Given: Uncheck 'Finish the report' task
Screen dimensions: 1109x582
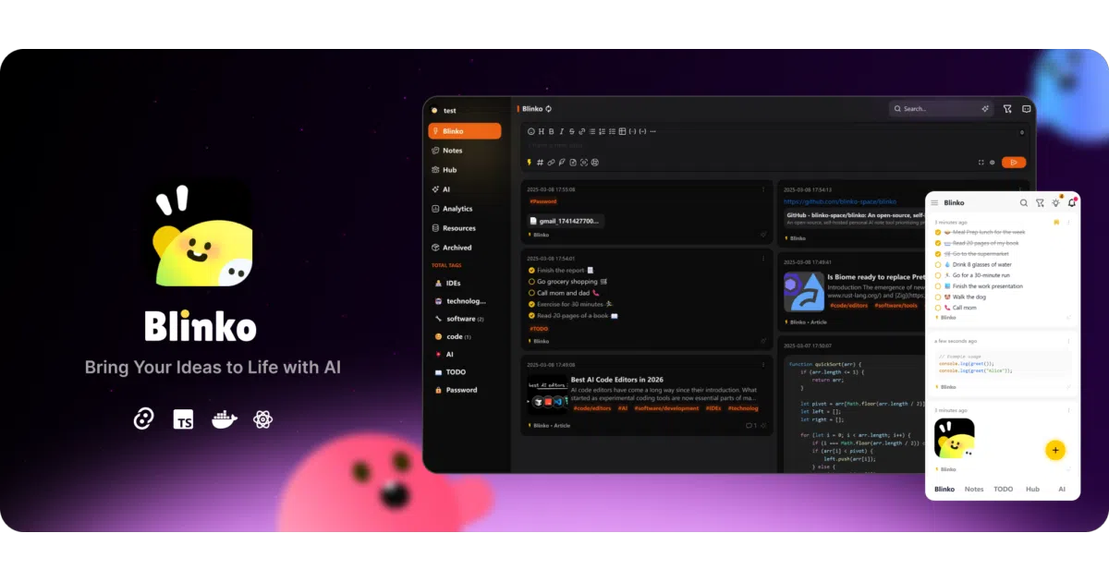Looking at the screenshot, I should [x=531, y=271].
